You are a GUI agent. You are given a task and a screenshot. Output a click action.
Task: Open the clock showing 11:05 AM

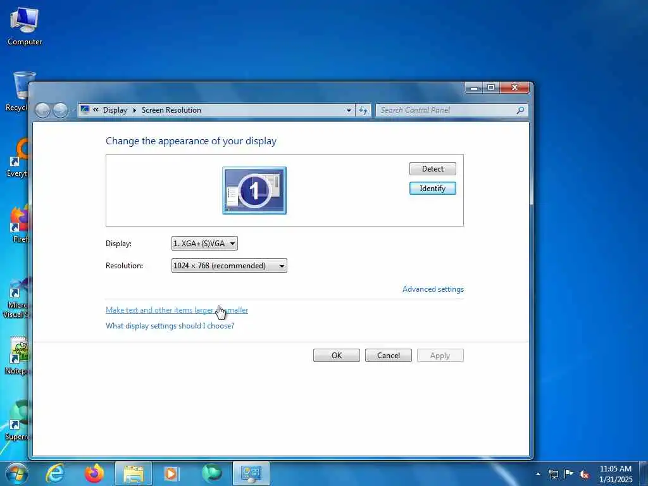point(616,474)
